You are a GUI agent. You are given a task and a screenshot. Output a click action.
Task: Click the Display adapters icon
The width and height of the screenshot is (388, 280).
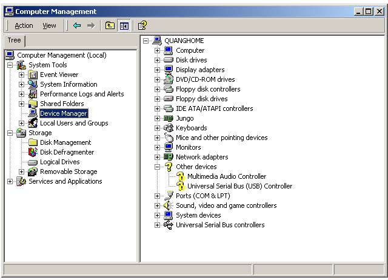[x=169, y=70]
